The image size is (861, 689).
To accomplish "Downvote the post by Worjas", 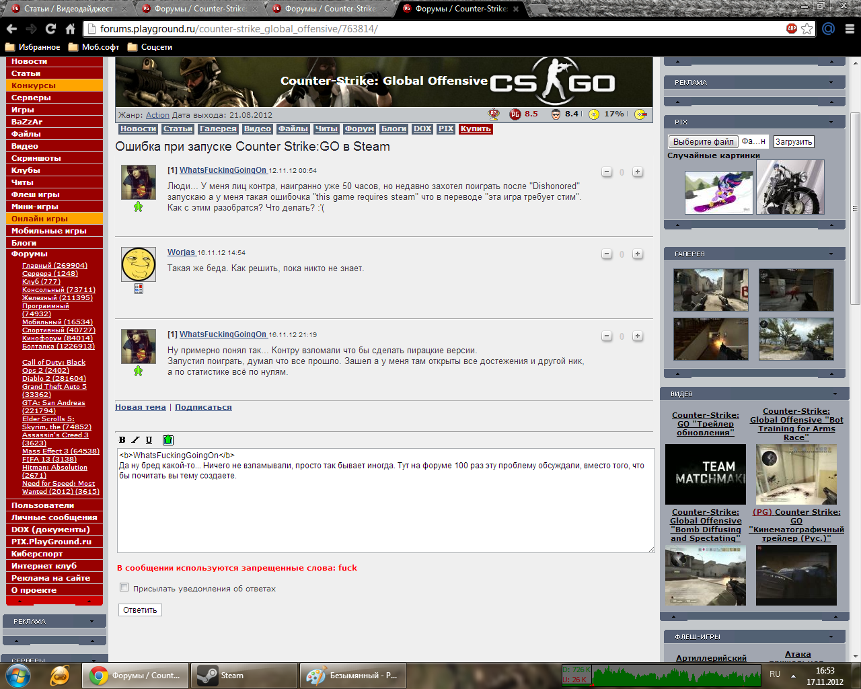I will 607,254.
